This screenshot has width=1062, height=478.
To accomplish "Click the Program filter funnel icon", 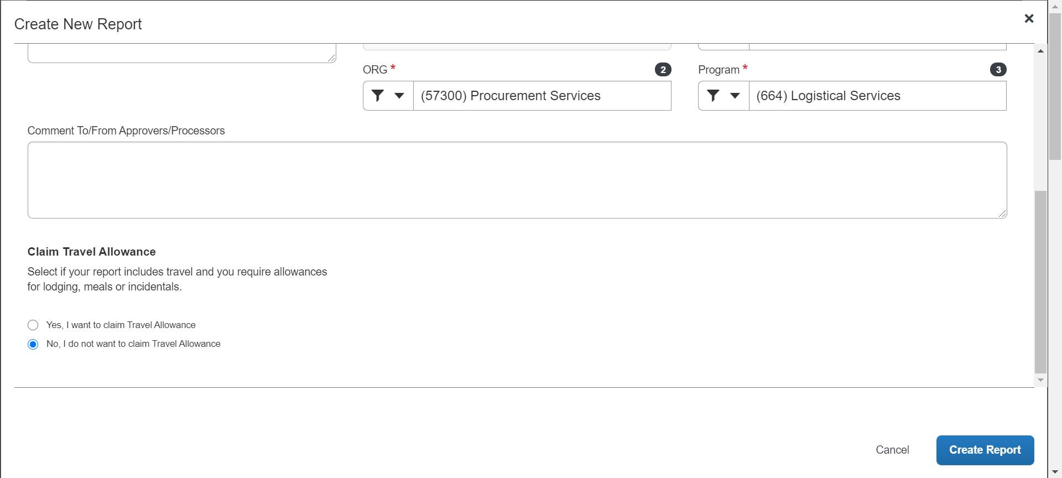I will [x=713, y=96].
